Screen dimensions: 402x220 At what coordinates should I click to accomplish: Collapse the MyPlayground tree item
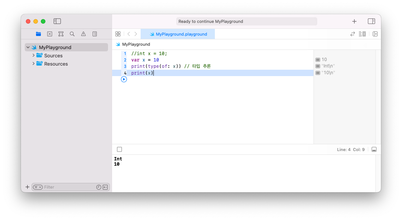(28, 47)
